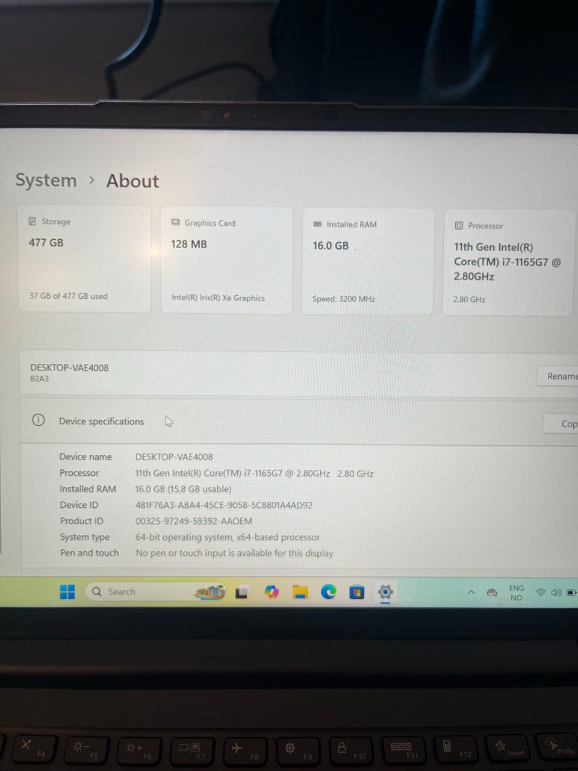The height and width of the screenshot is (771, 578).
Task: Open the volume speaker tray icon
Action: tap(556, 593)
